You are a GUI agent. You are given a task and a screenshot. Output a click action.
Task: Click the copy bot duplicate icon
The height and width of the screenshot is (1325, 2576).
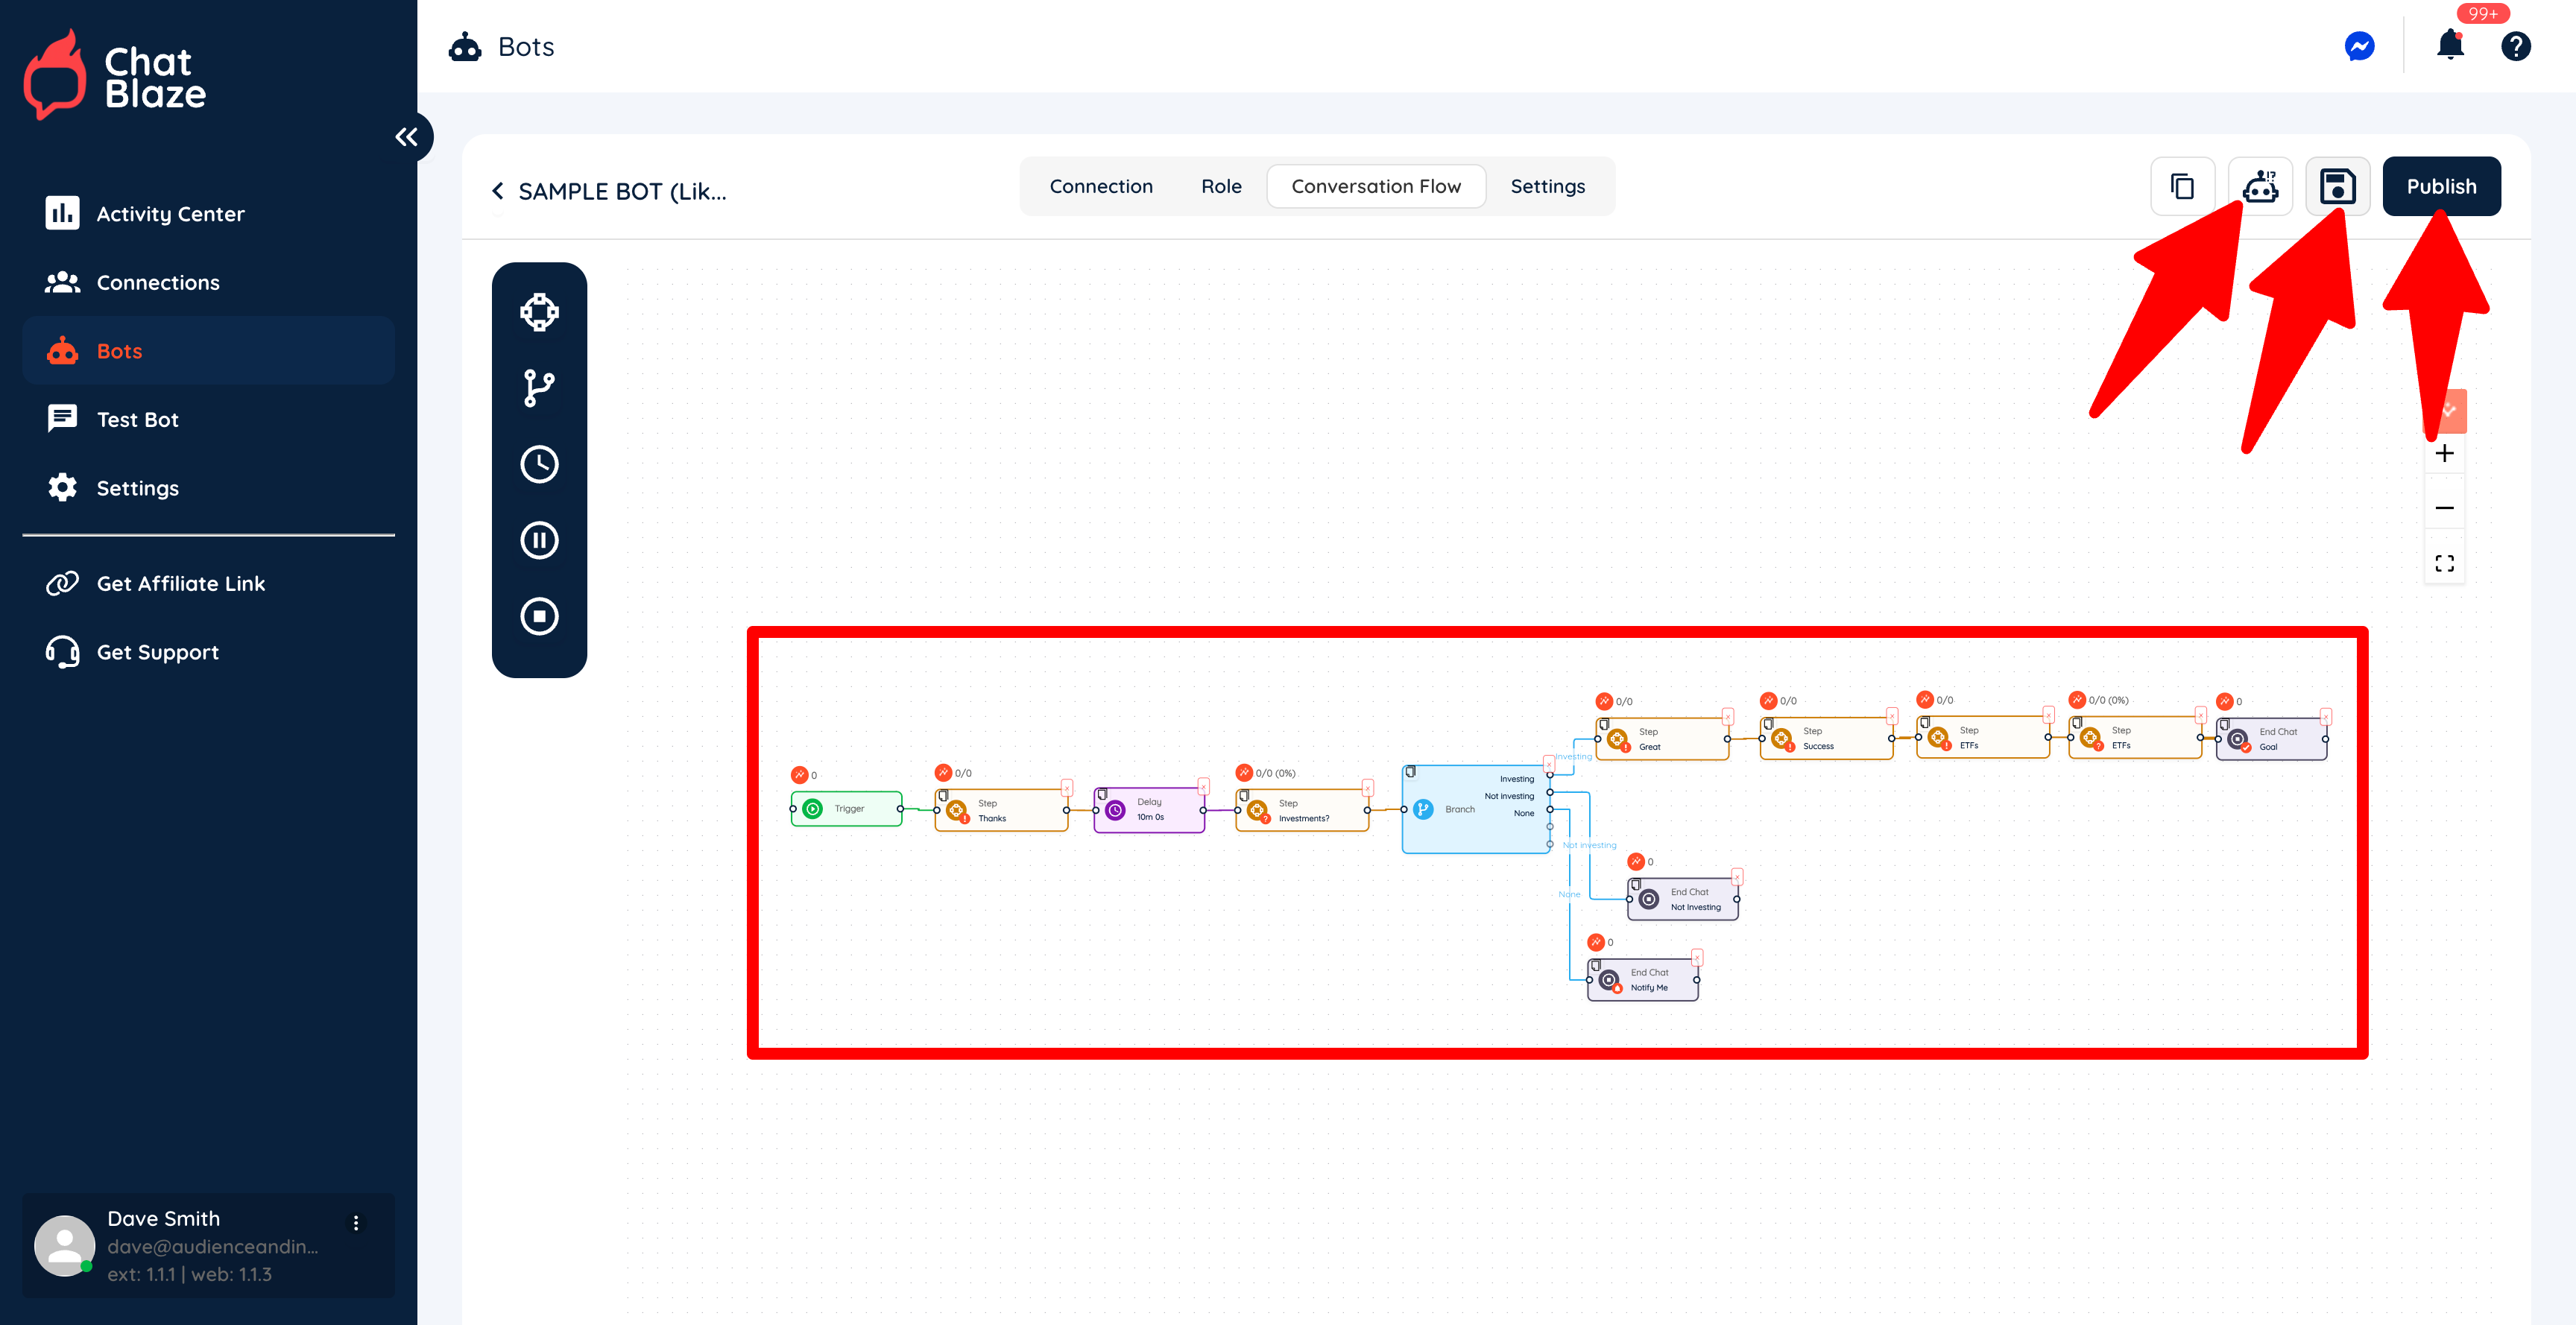[x=2182, y=186]
